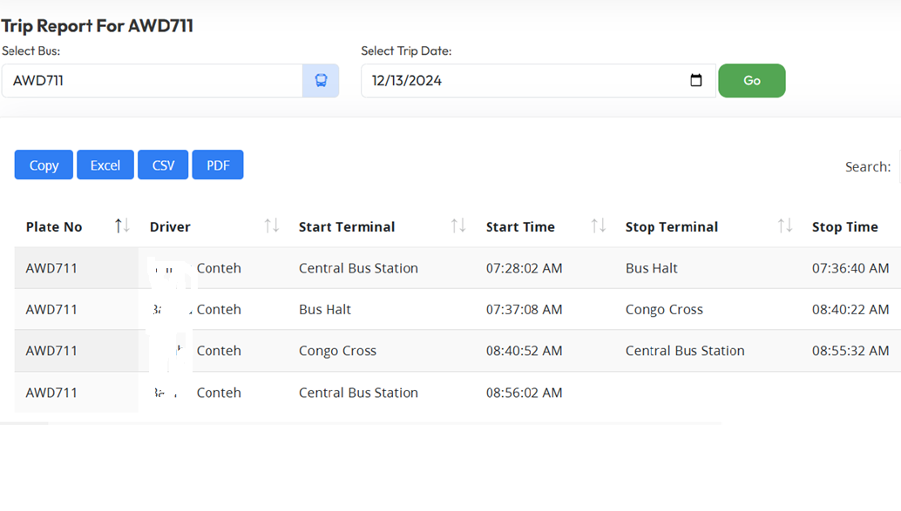The image size is (901, 511).
Task: Click the Bus Halt start terminal cell
Action: point(325,310)
